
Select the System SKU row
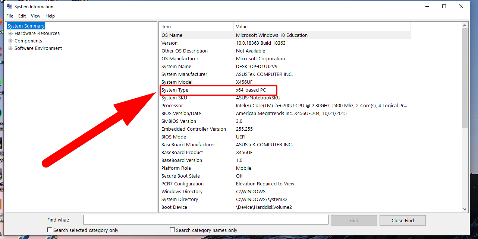click(x=286, y=98)
